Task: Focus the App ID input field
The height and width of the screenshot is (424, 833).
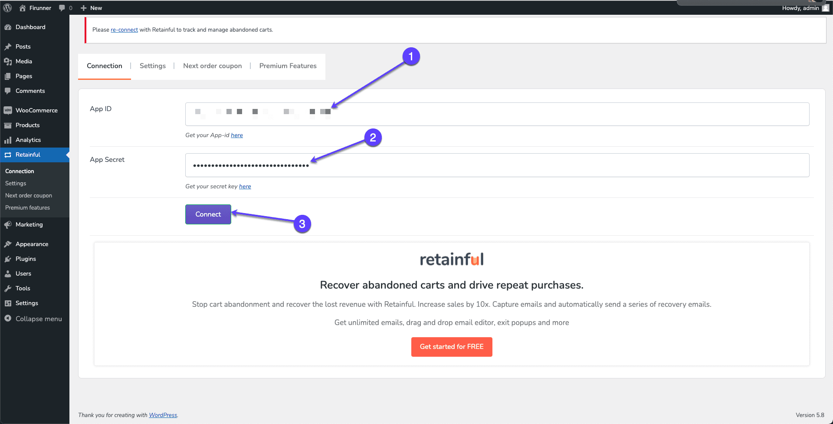Action: point(497,114)
